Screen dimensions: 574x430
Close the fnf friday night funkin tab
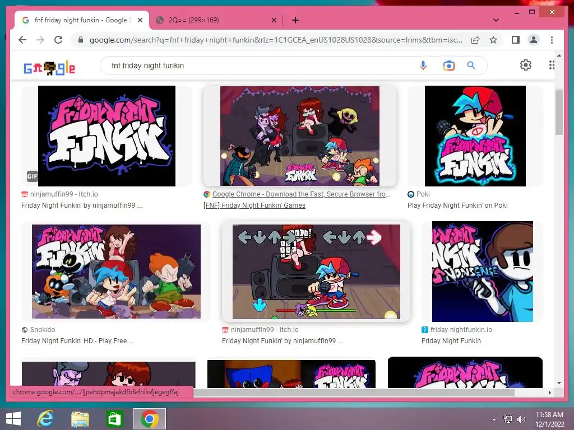pos(140,20)
